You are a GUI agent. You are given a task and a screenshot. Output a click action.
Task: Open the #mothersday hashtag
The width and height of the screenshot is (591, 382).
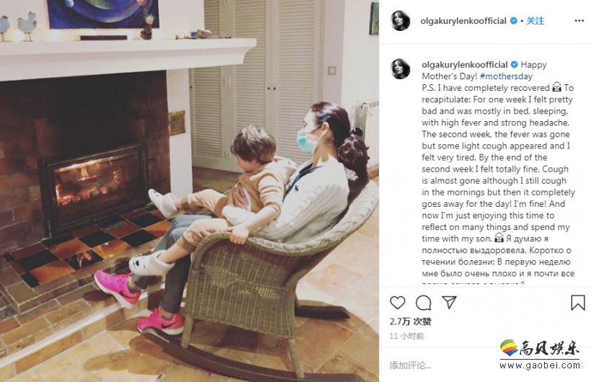(506, 76)
